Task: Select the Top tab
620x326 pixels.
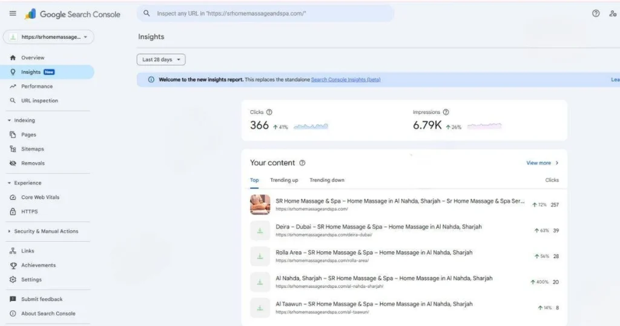Action: tap(254, 181)
